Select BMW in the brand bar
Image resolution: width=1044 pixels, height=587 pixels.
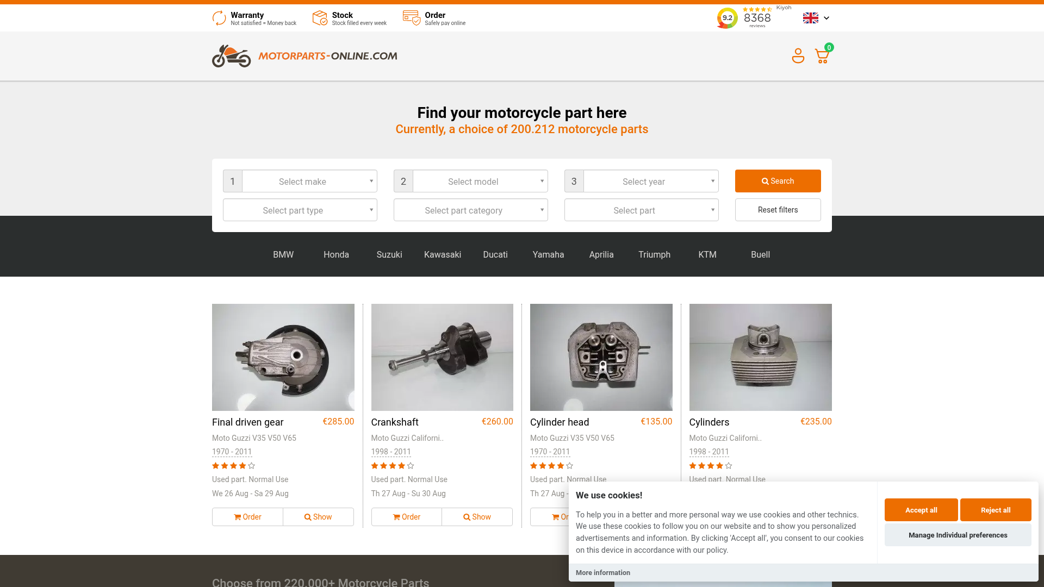pyautogui.click(x=283, y=254)
